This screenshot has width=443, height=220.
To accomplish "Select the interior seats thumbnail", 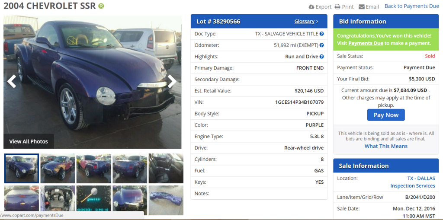I will coord(166,168).
